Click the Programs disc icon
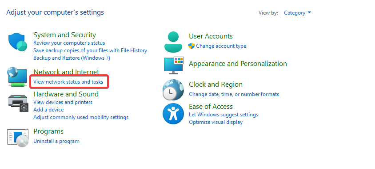 [18, 138]
